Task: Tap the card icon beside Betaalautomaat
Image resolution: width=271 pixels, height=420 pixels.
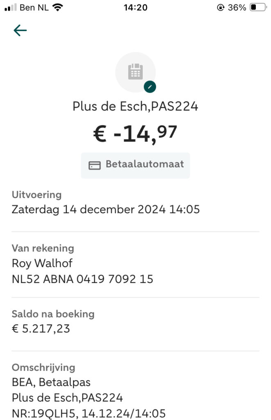Action: [x=95, y=165]
